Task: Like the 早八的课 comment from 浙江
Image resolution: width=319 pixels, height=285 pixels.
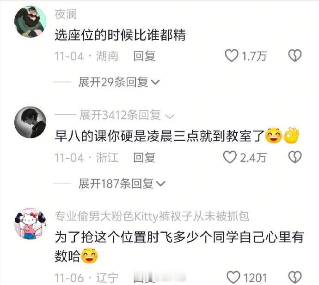Action: pyautogui.click(x=230, y=157)
